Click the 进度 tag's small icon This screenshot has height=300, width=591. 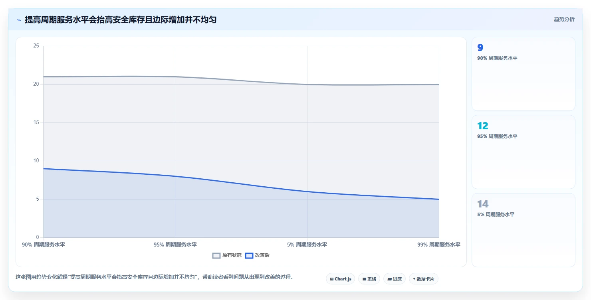click(389, 279)
